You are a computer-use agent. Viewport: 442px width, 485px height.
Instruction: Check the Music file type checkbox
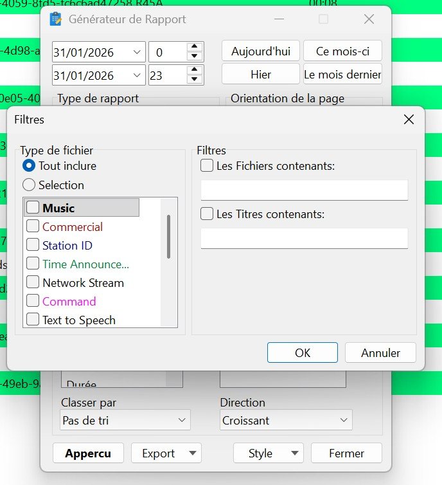click(33, 208)
